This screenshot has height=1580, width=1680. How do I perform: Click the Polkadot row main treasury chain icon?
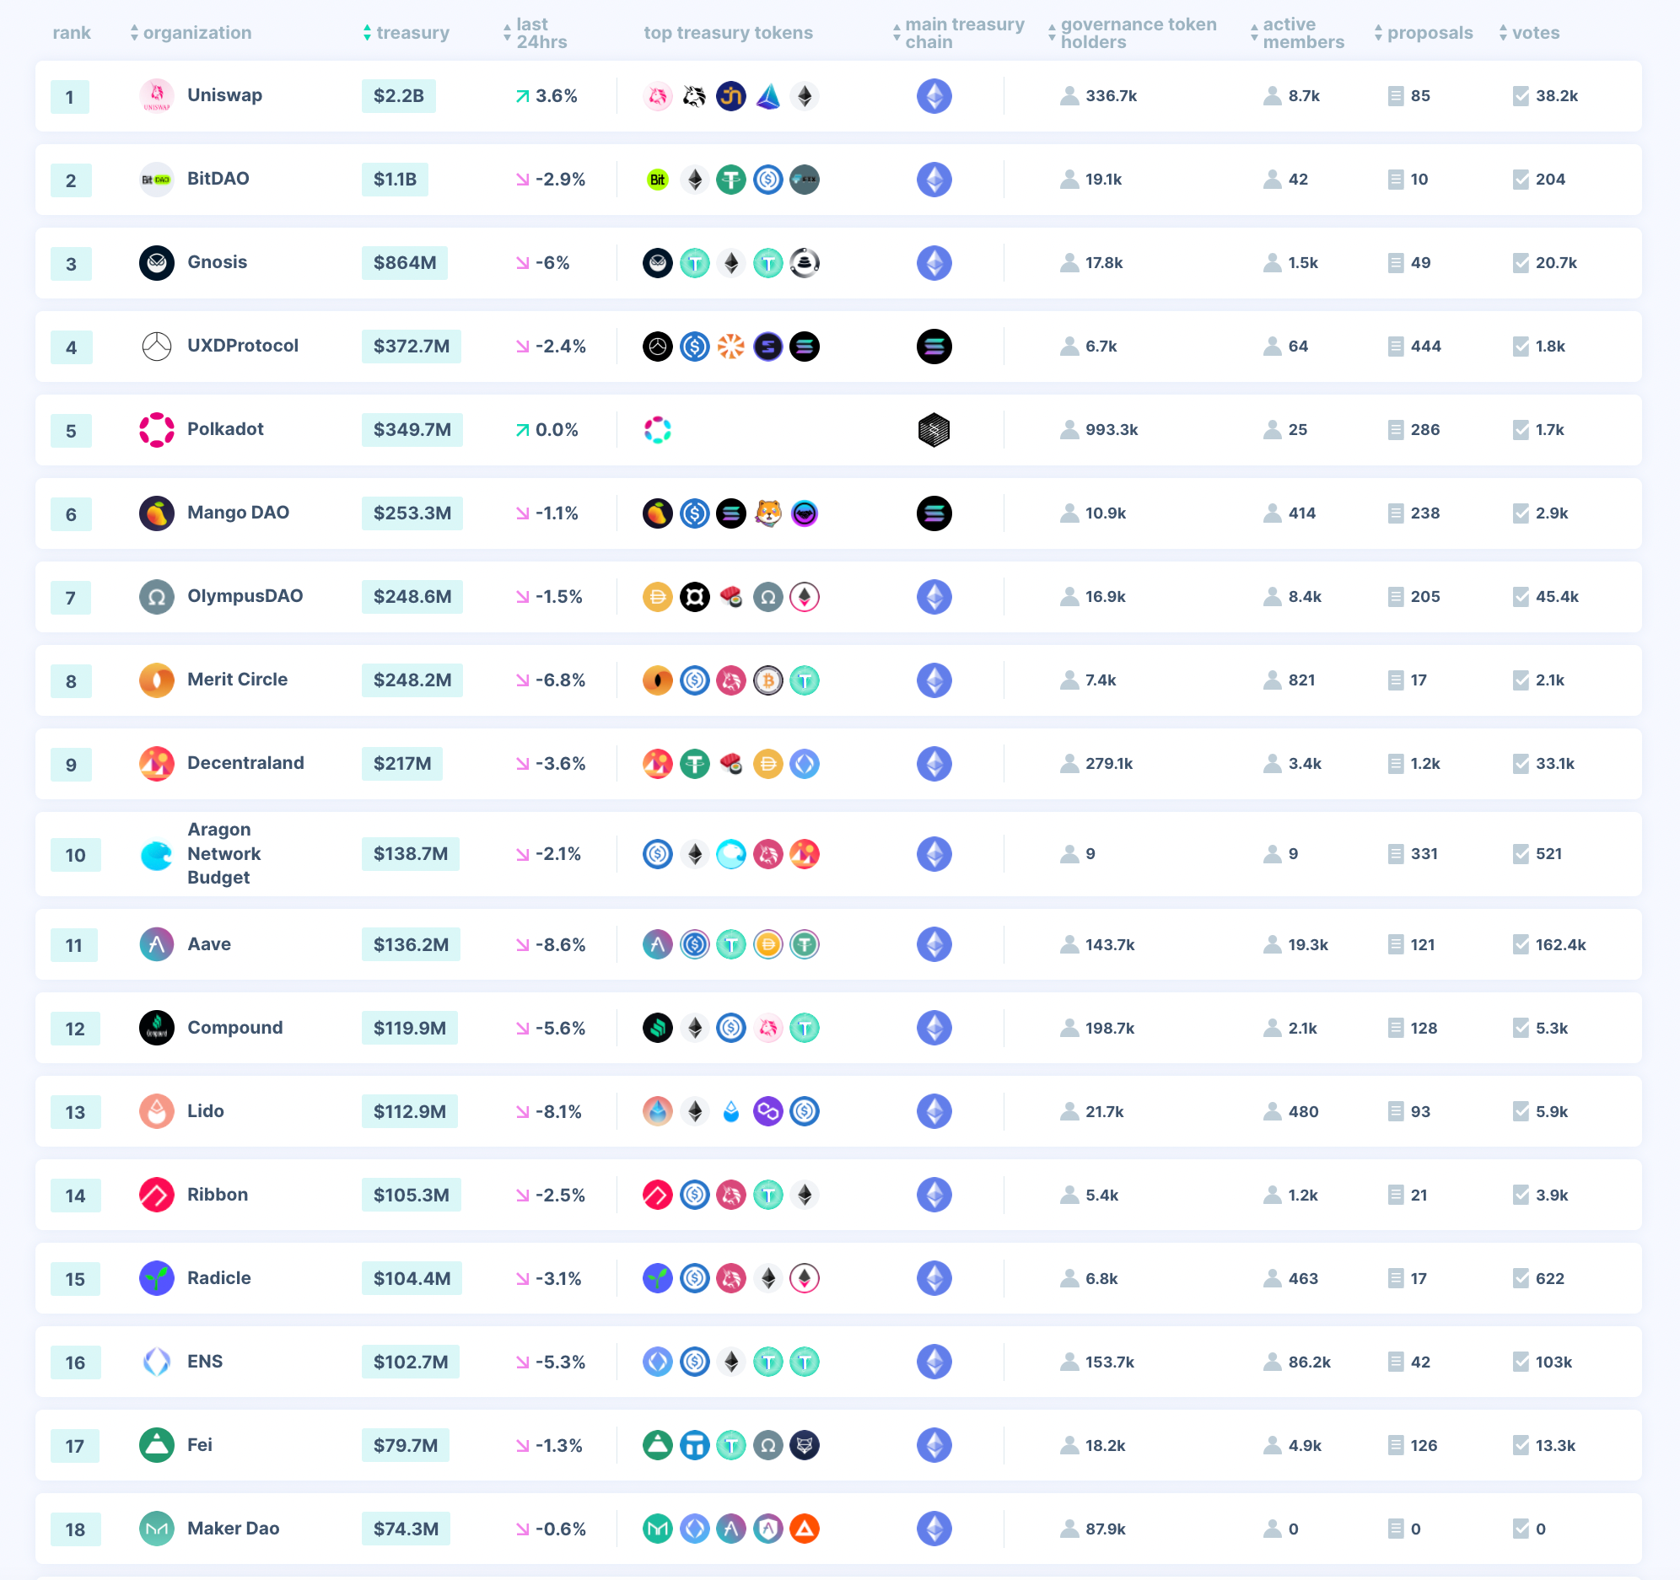point(934,430)
